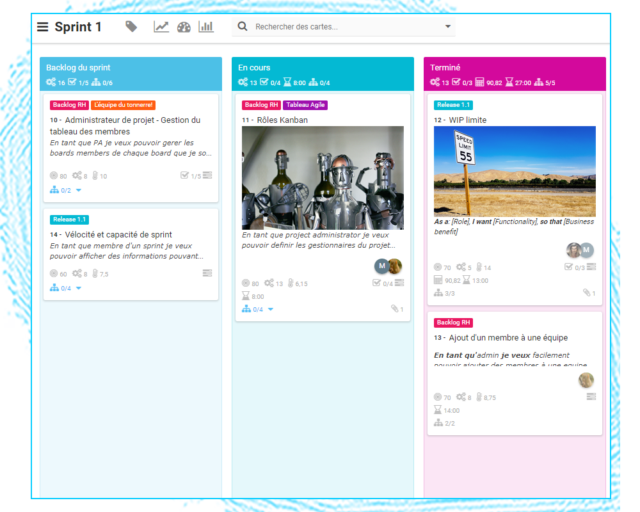Click the business value 80 icon on card 10
640x512 pixels.
click(54, 175)
